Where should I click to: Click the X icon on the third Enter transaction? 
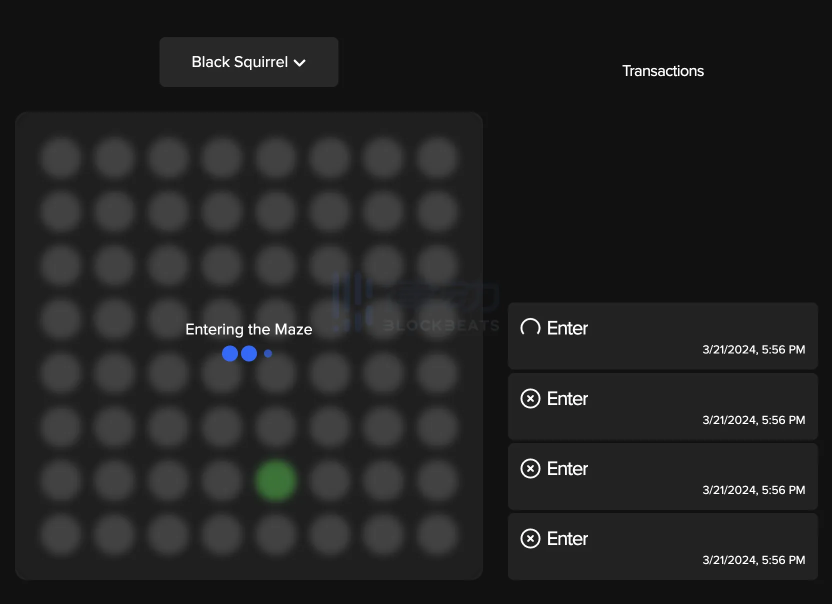tap(530, 468)
